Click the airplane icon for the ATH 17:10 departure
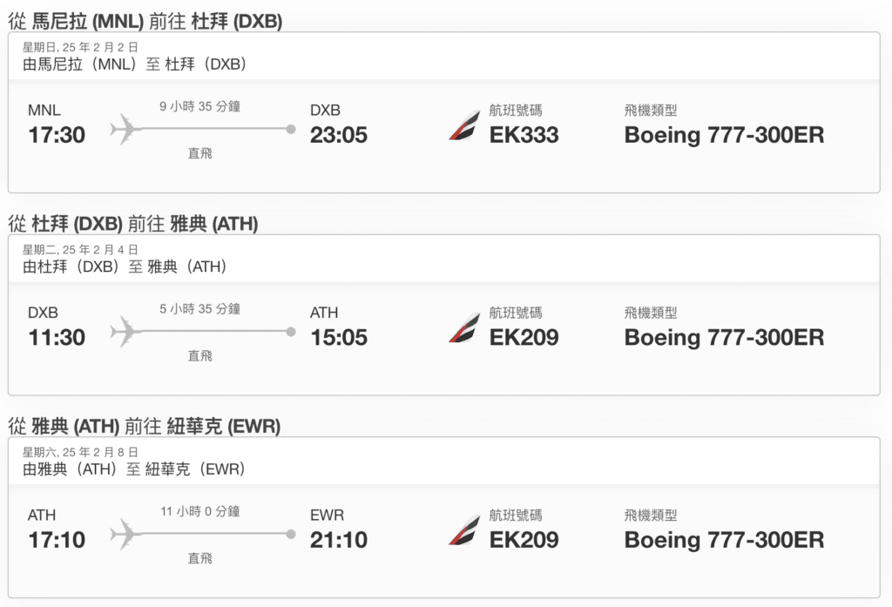The height and width of the screenshot is (607, 892). pyautogui.click(x=125, y=534)
